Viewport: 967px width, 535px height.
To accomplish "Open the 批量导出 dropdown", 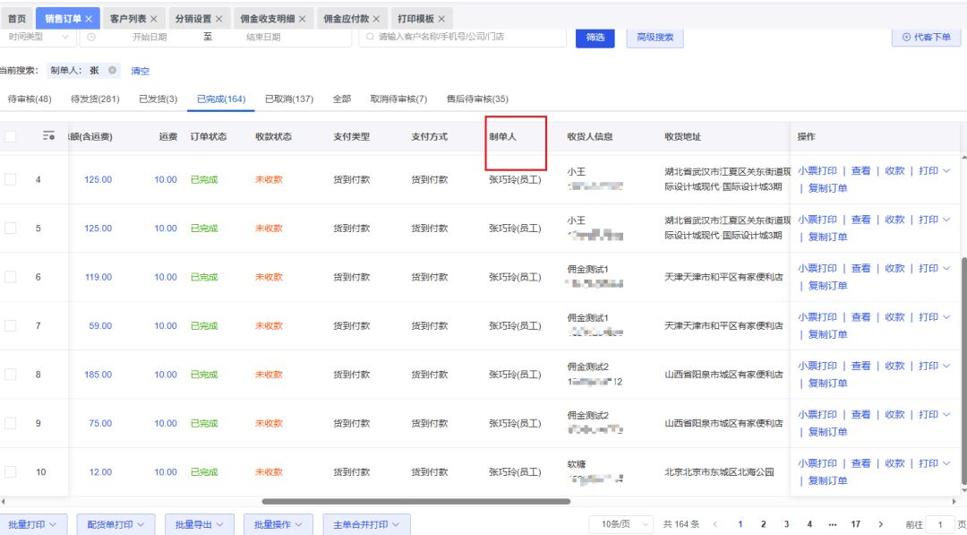I will (199, 524).
